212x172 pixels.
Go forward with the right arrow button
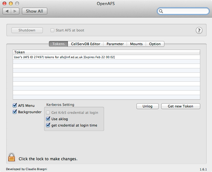coord(15,11)
